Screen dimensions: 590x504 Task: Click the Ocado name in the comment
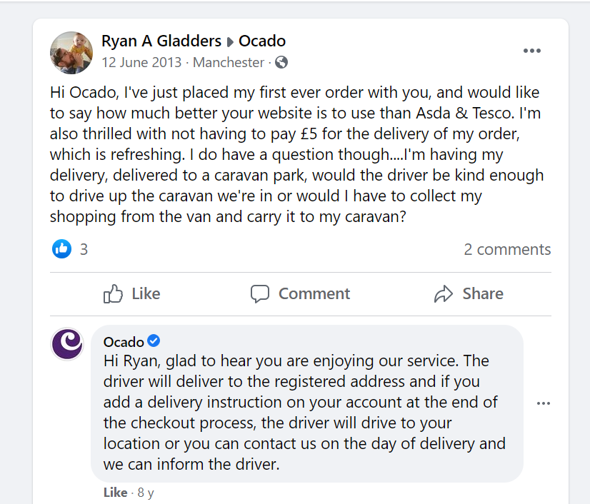124,342
